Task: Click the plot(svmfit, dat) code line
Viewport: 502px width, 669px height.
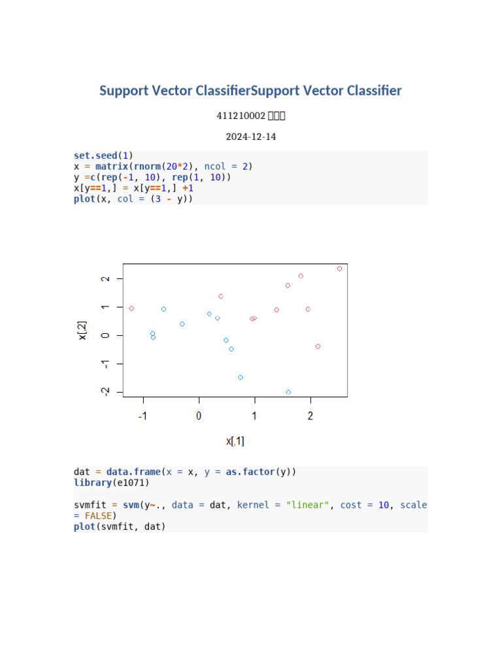Action: (x=120, y=527)
